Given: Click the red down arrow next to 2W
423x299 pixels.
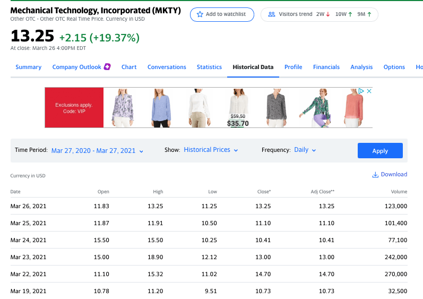Looking at the screenshot, I should [328, 14].
